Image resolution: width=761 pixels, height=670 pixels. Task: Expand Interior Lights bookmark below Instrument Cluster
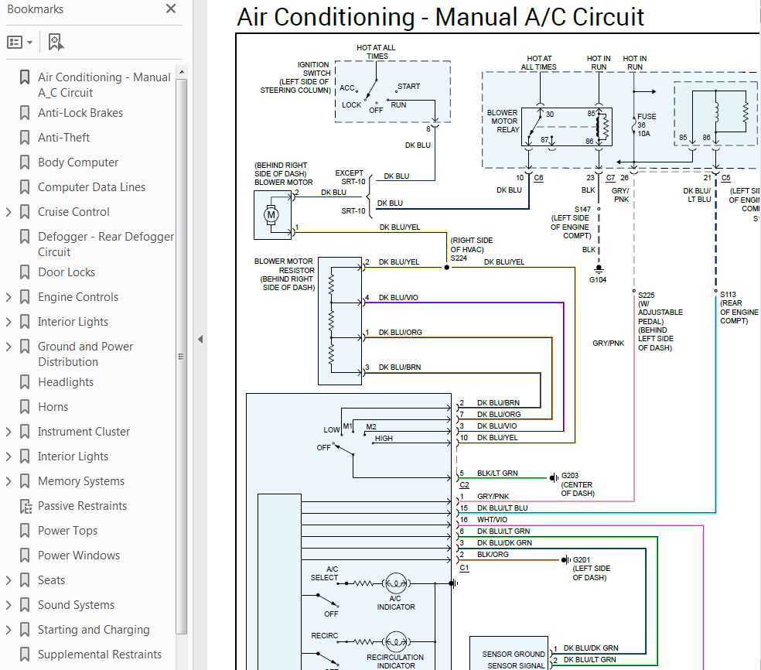9,456
